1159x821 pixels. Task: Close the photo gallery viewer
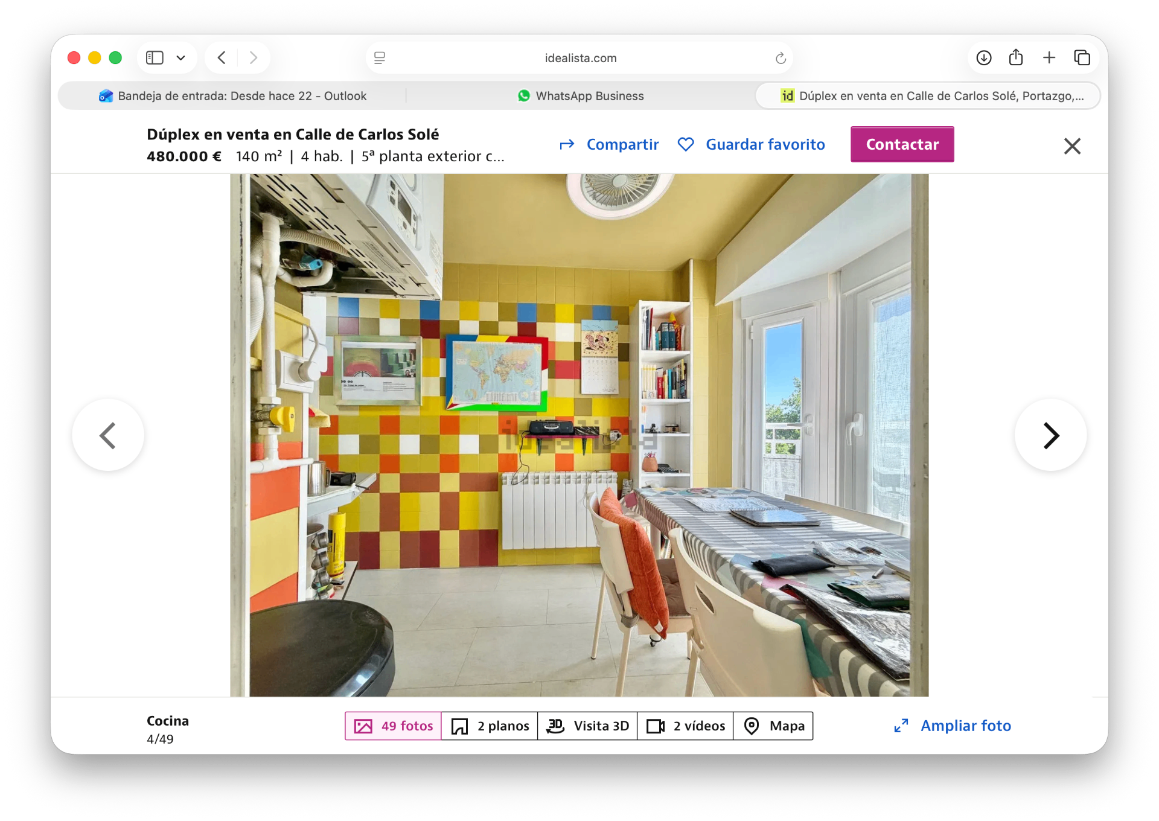tap(1072, 145)
